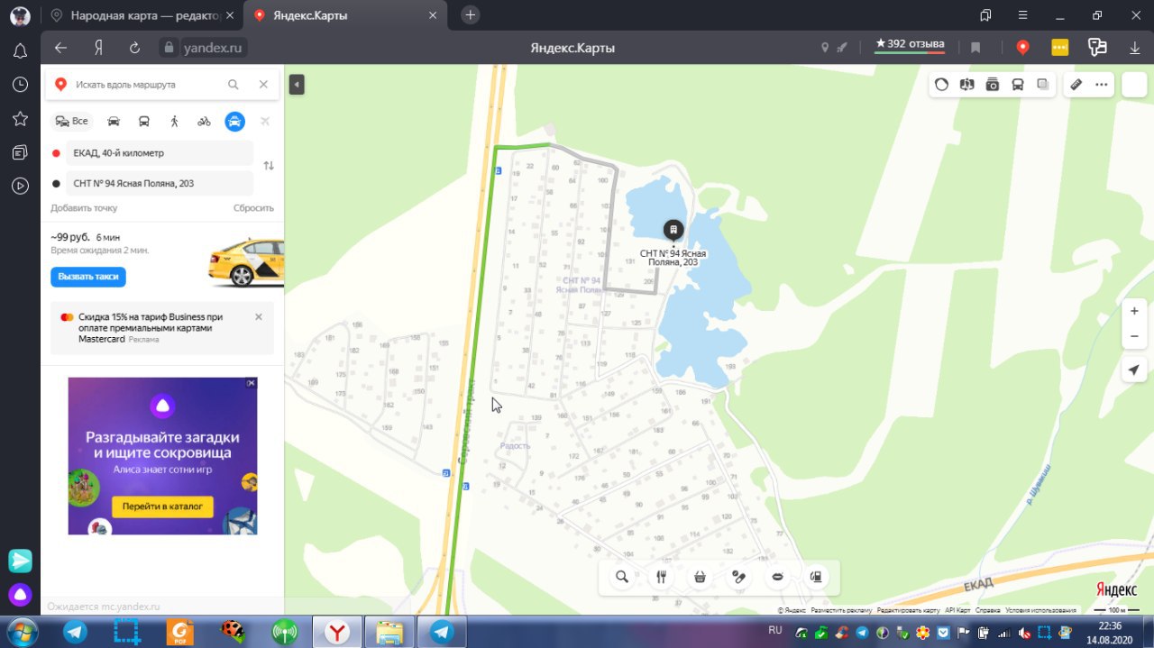Click 'Перейти в каталог' ad button
The height and width of the screenshot is (648, 1154).
(163, 506)
